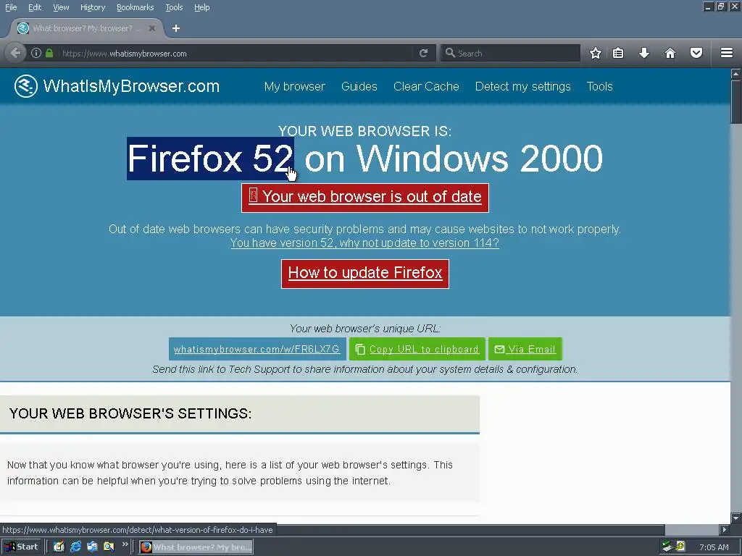Click the WhatIsMyBrowser.com site title
742x556 pixels.
[x=131, y=87]
